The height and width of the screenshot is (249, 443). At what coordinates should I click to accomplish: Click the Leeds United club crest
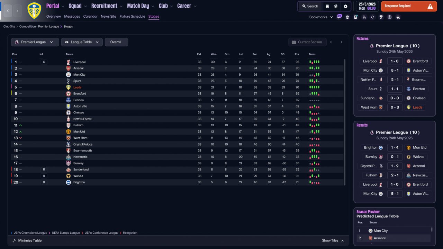click(x=34, y=10)
